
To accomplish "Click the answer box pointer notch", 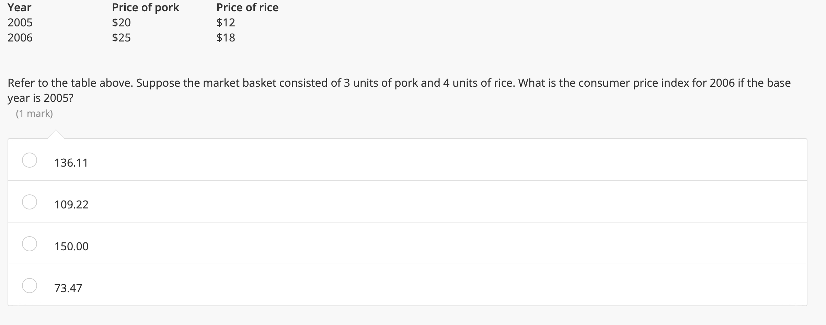I will pos(56,134).
